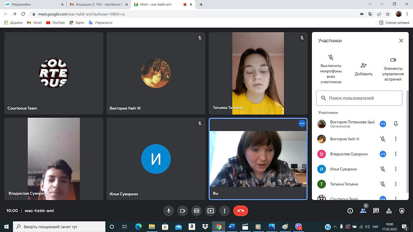This screenshot has width=413, height=232.
Task: Open the meeting details info icon
Action: pos(350,211)
